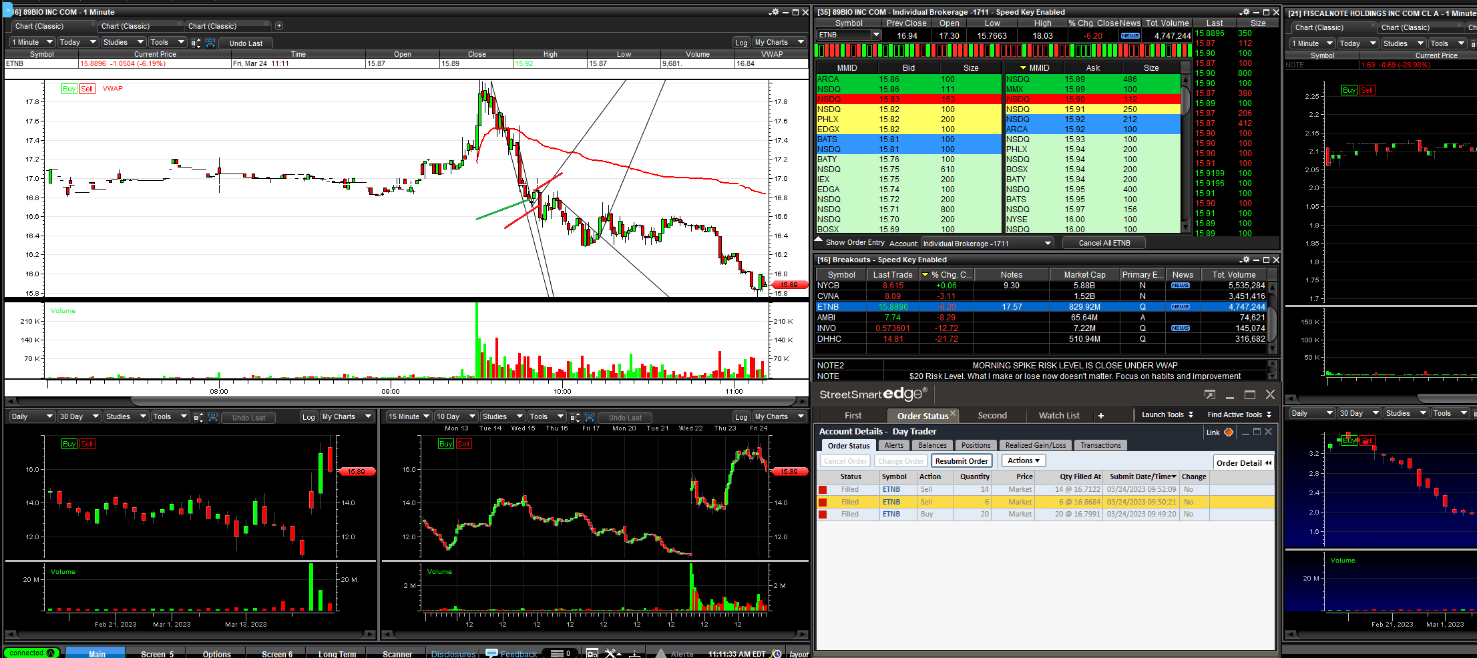This screenshot has width=1477, height=658.
Task: Click the Resubmit Order button
Action: (x=961, y=461)
